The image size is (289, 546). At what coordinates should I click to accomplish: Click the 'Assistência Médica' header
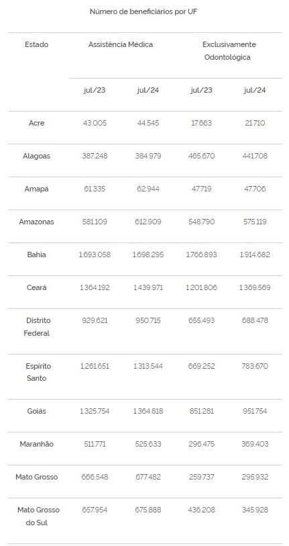tap(121, 44)
